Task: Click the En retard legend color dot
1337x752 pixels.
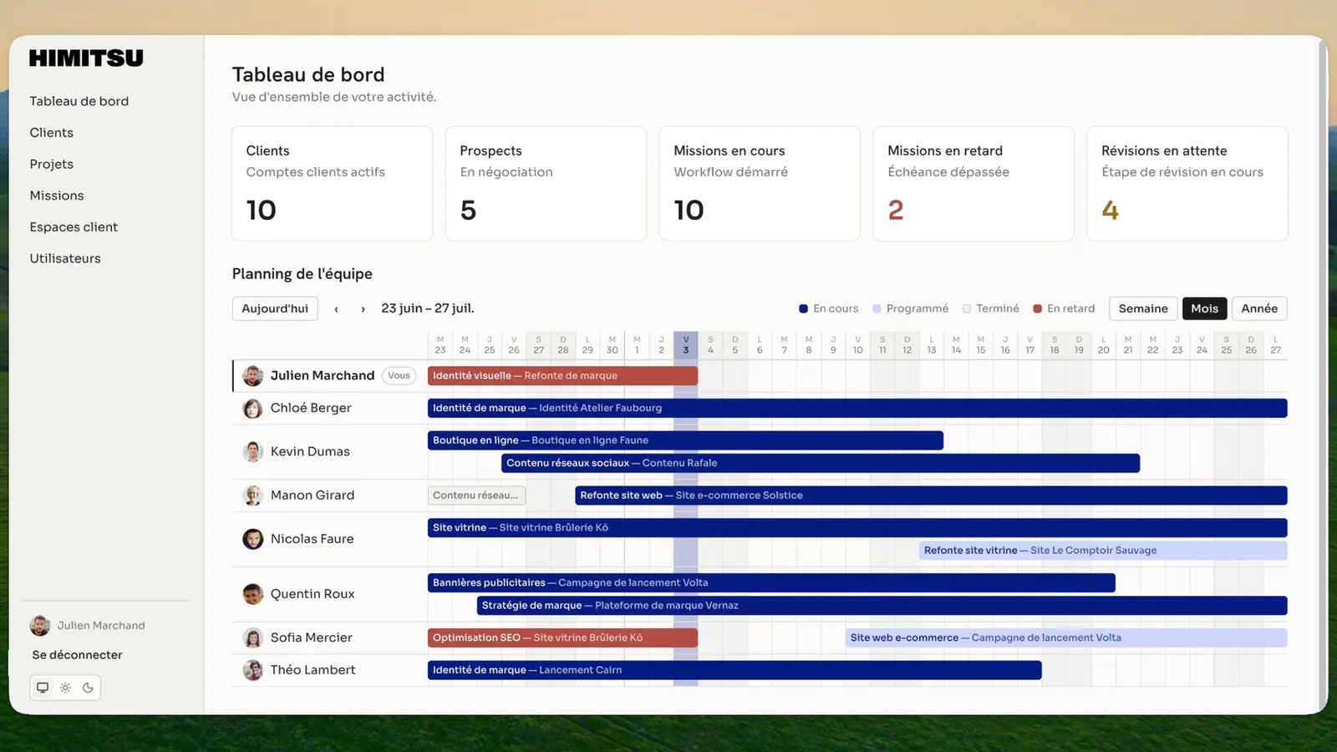Action: [1037, 309]
